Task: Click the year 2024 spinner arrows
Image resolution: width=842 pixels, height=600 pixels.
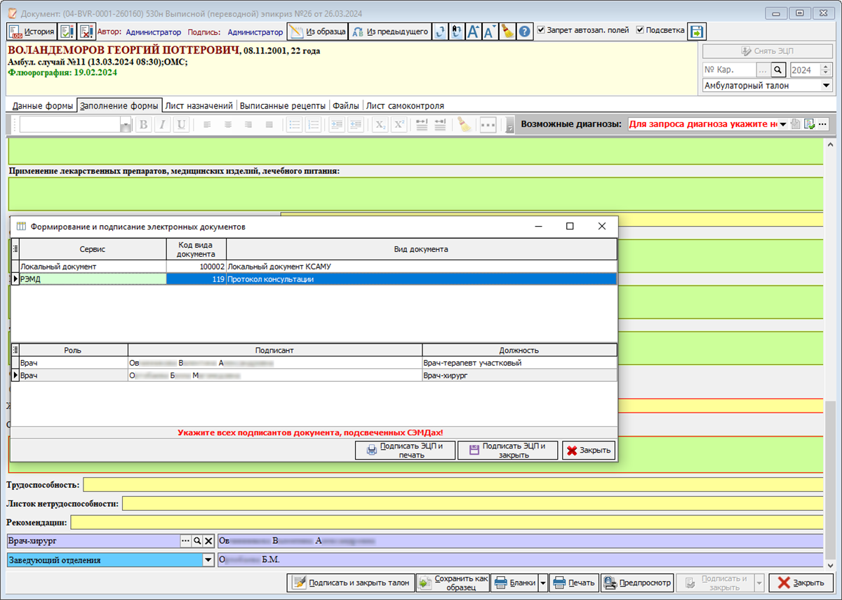Action: click(x=827, y=69)
